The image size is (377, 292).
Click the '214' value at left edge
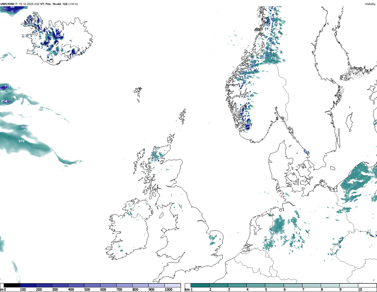point(4,101)
